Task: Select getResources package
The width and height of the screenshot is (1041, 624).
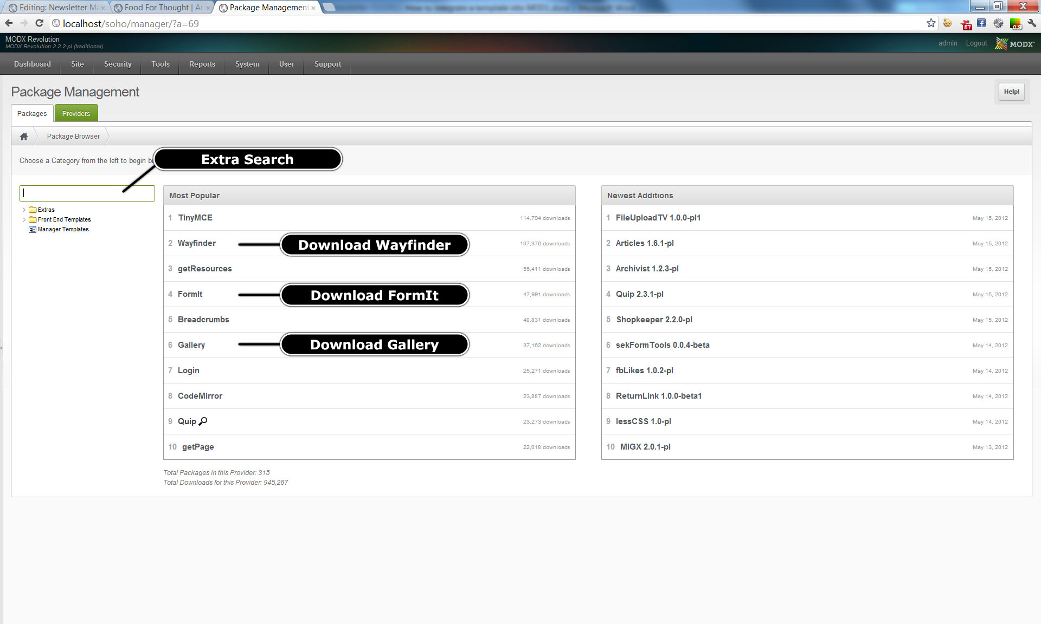Action: (x=205, y=269)
